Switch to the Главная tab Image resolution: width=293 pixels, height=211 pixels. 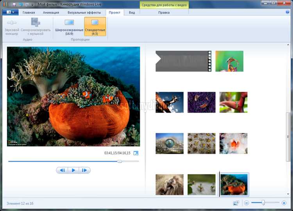coord(29,13)
